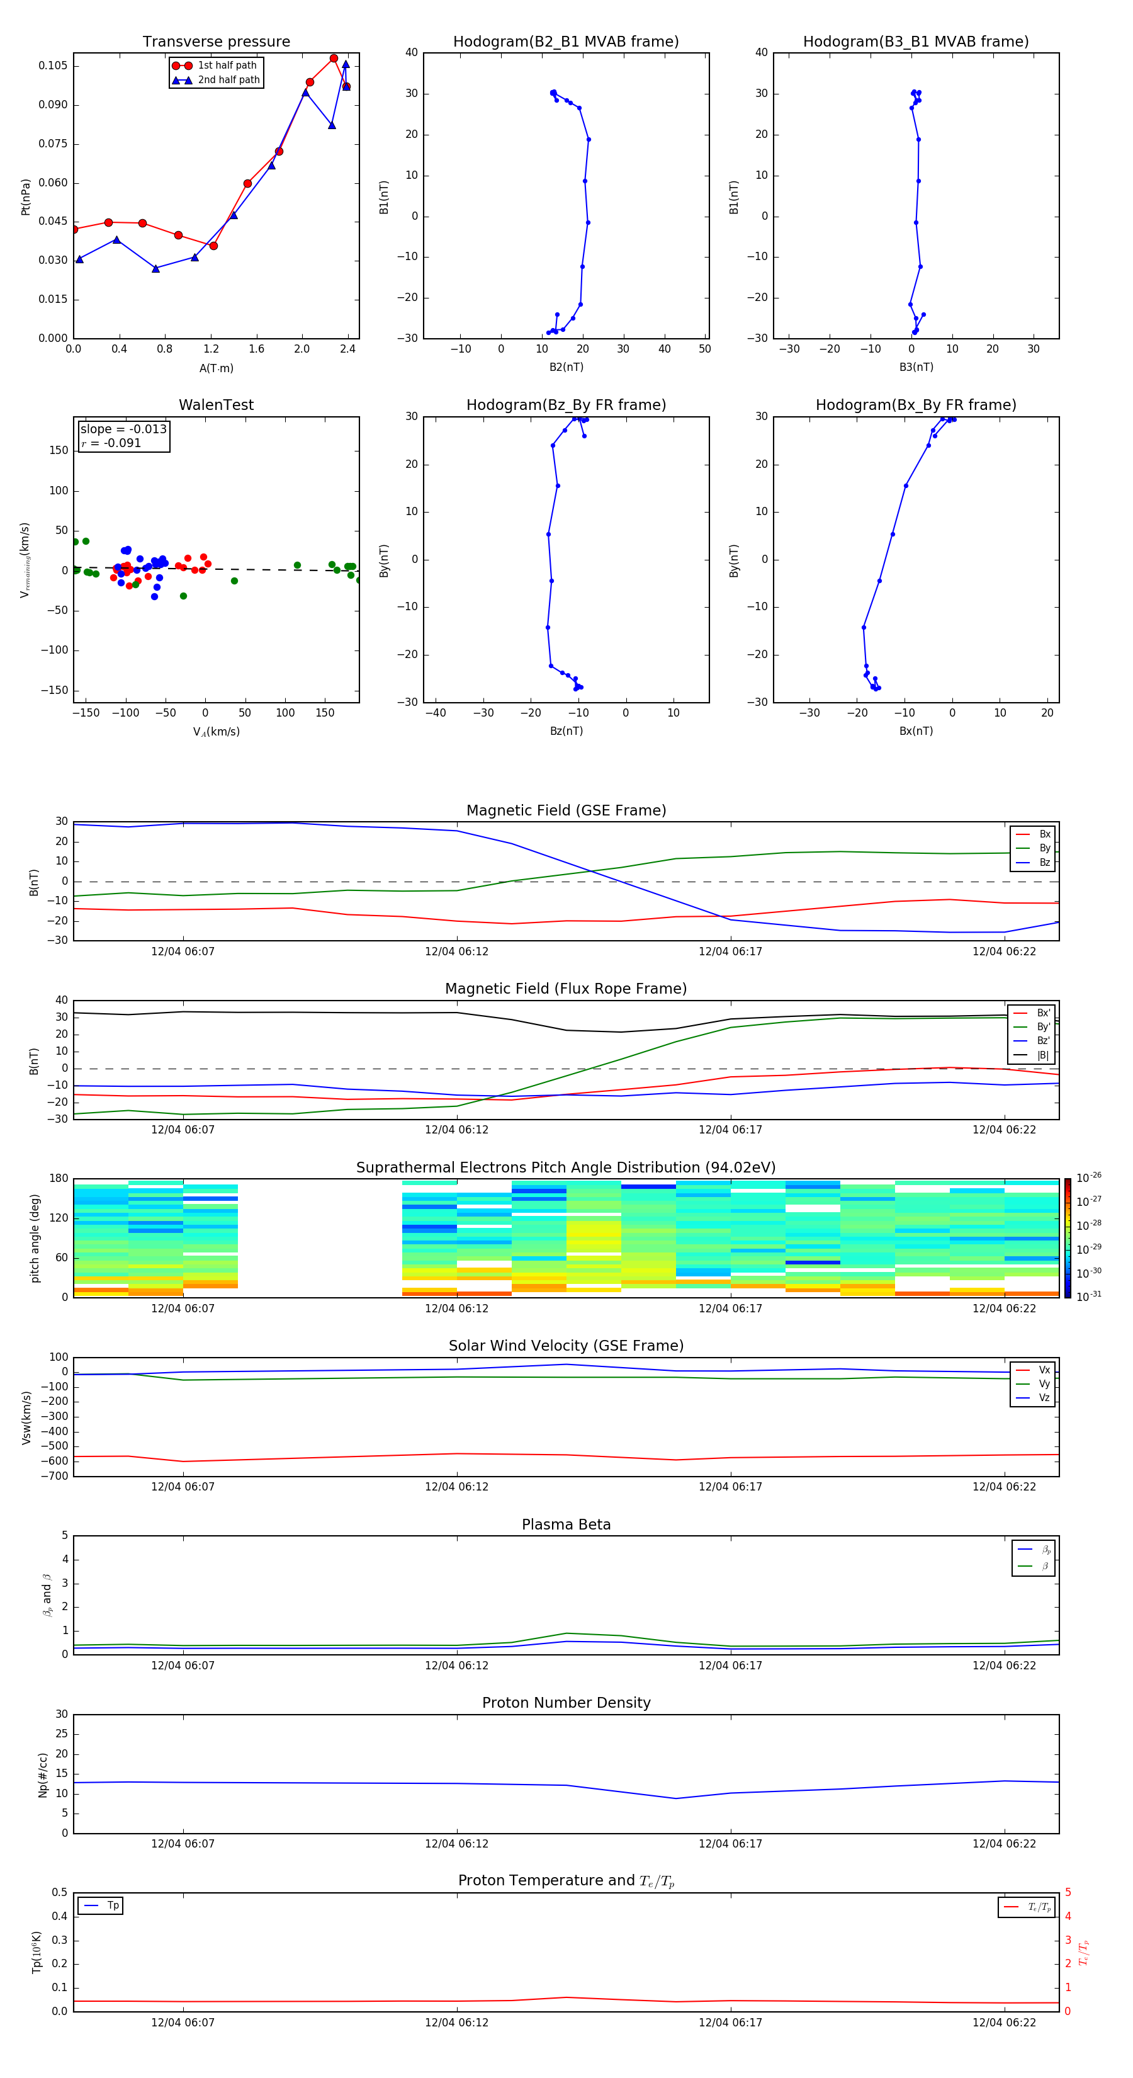Click the 'Proton Temperature and Te/Tp' title
This screenshot has width=1133, height=2078.
(x=566, y=1881)
